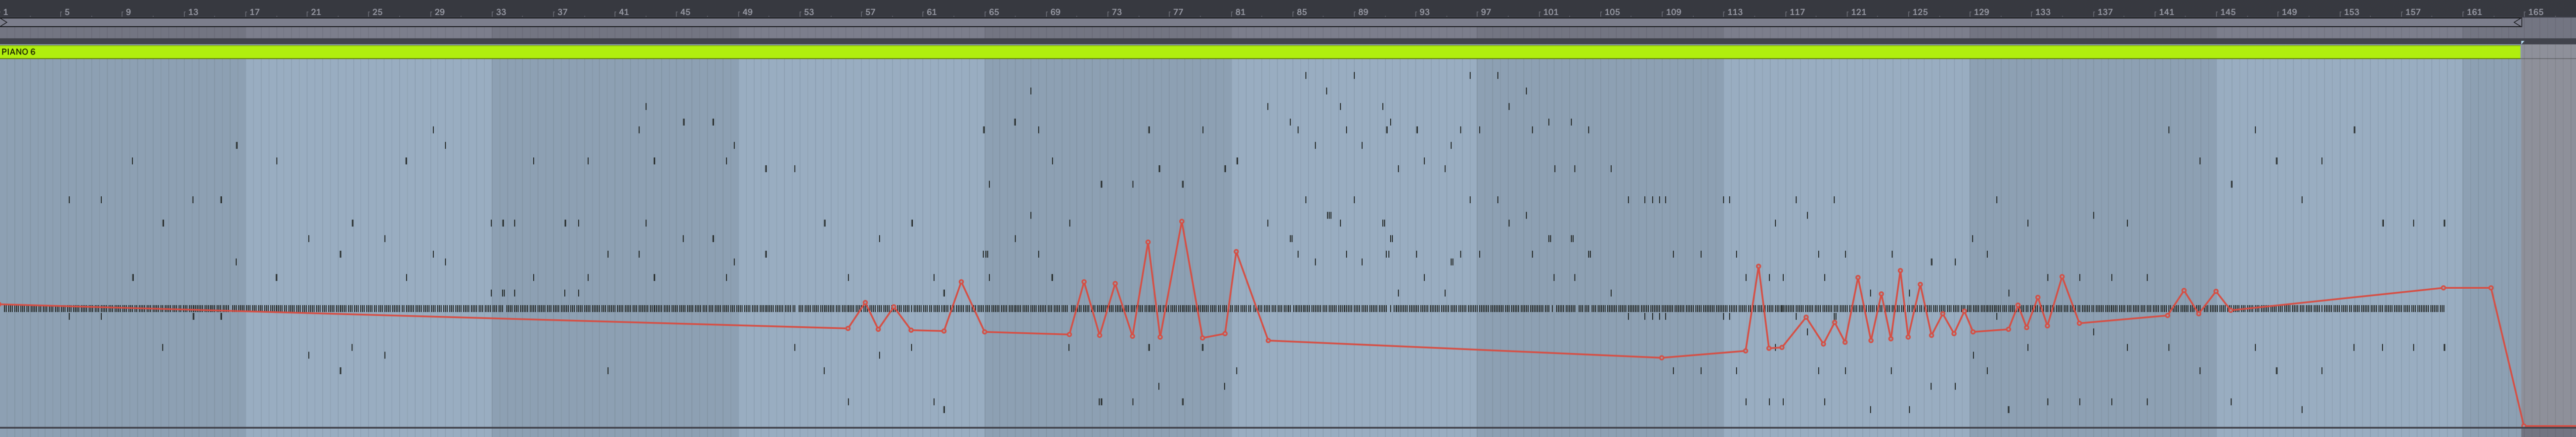Select the automation peak just before bar 63
The width and height of the screenshot is (2576, 437).
pos(961,282)
